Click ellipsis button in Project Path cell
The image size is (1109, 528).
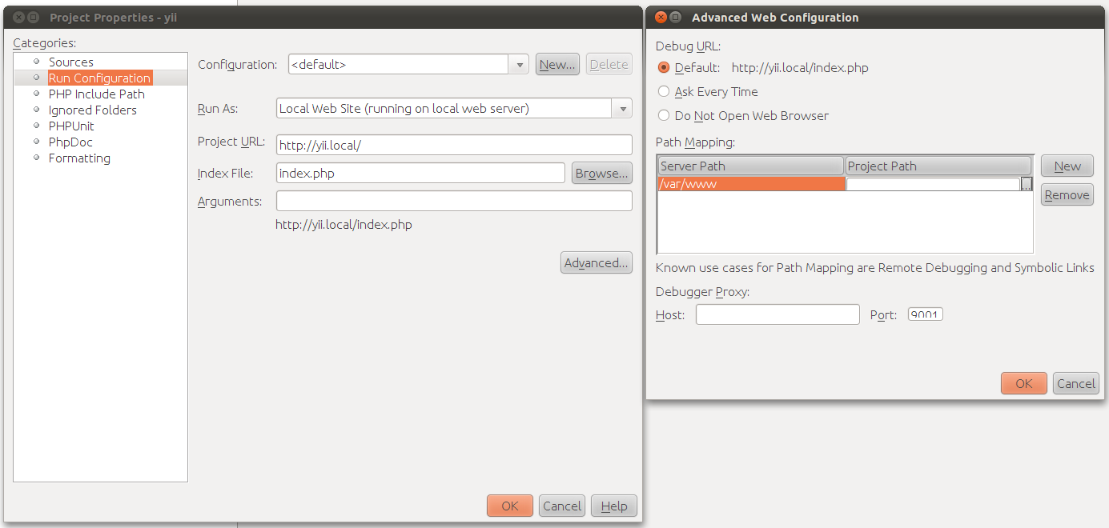pyautogui.click(x=1027, y=185)
